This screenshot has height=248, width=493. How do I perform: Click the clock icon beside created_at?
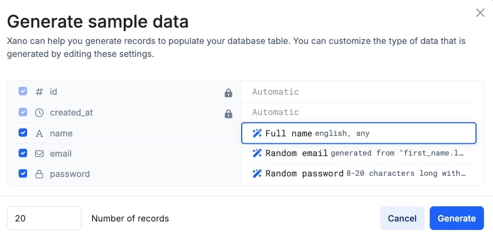click(39, 113)
